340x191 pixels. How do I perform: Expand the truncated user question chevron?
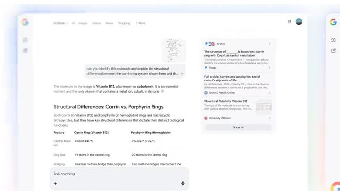point(182,74)
